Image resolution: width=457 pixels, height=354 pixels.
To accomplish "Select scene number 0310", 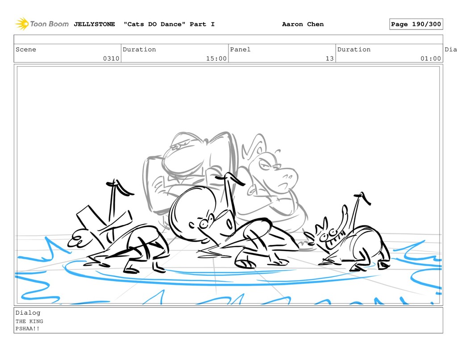I will [x=111, y=58].
